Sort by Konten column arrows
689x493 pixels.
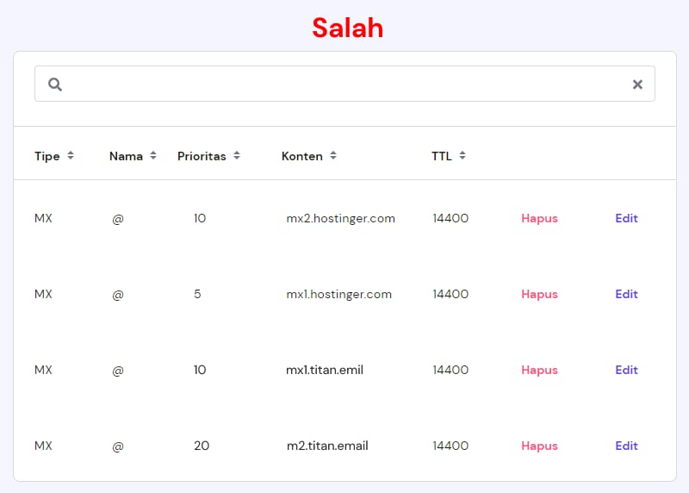[333, 156]
